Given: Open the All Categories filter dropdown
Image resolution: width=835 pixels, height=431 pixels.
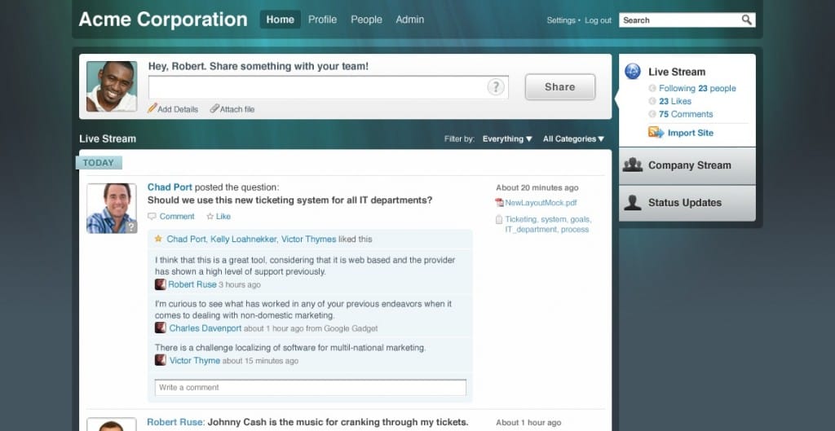Looking at the screenshot, I should point(573,139).
